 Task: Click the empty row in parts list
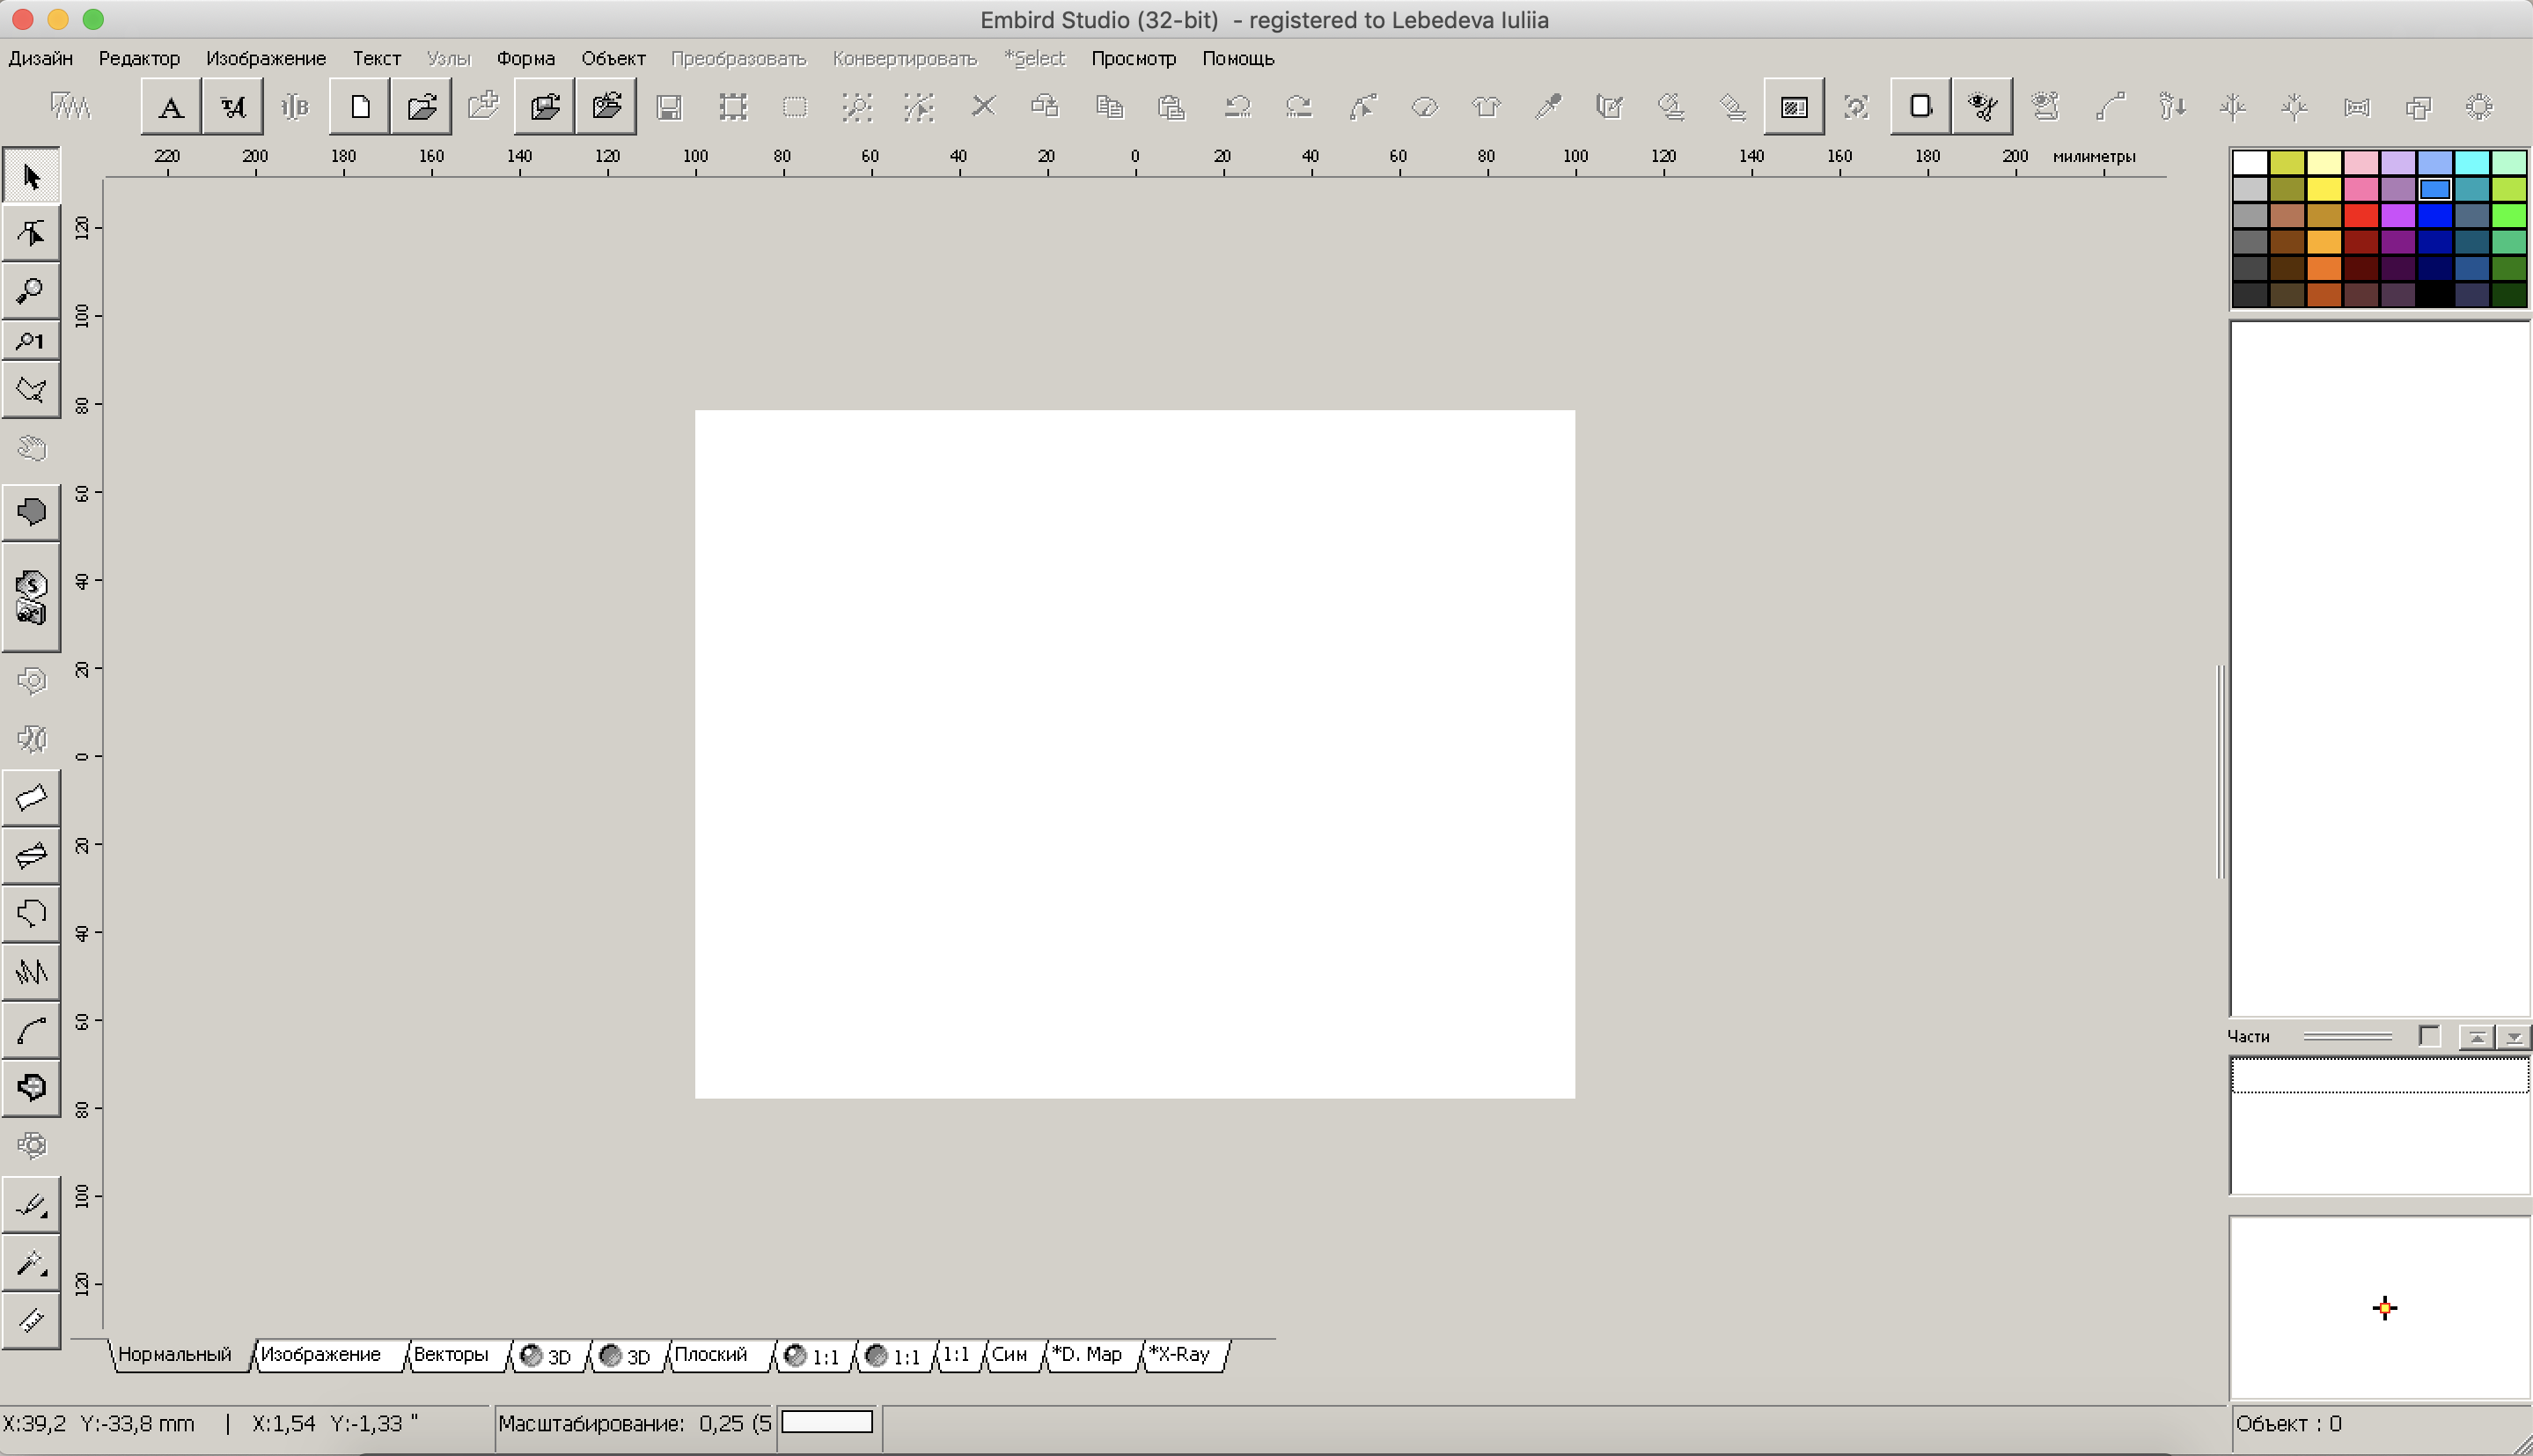2378,1076
